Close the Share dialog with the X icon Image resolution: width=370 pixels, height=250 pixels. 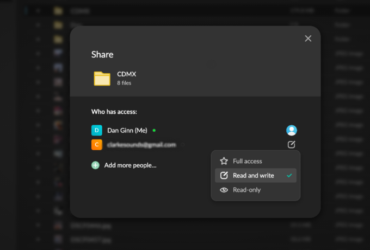(308, 39)
